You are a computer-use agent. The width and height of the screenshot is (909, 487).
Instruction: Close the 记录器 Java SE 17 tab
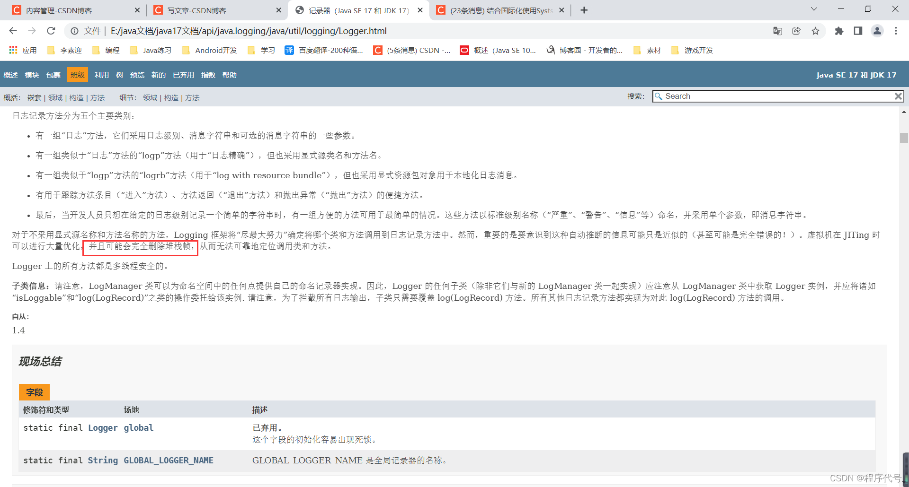tap(420, 10)
